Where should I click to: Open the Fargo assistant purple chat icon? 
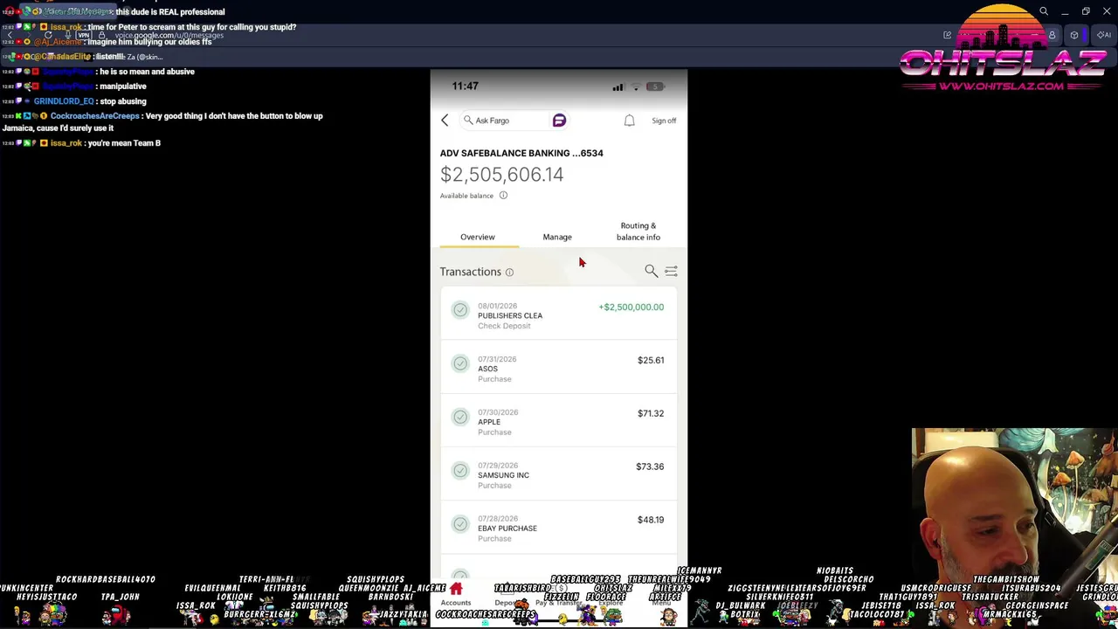559,121
